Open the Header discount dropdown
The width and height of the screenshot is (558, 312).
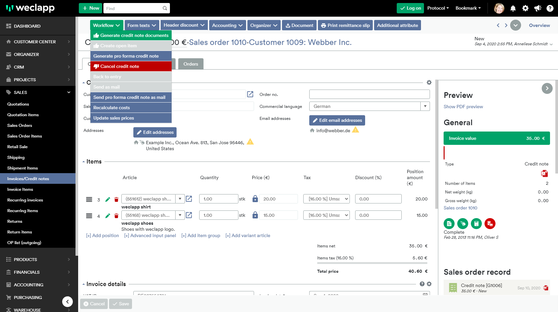tap(184, 25)
